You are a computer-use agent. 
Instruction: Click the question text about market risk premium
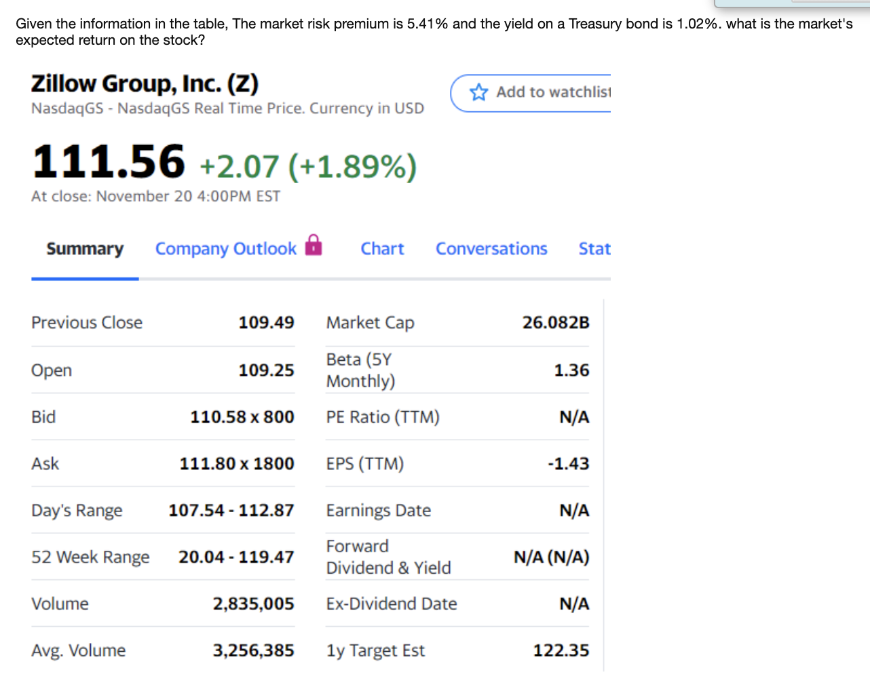pos(434,32)
